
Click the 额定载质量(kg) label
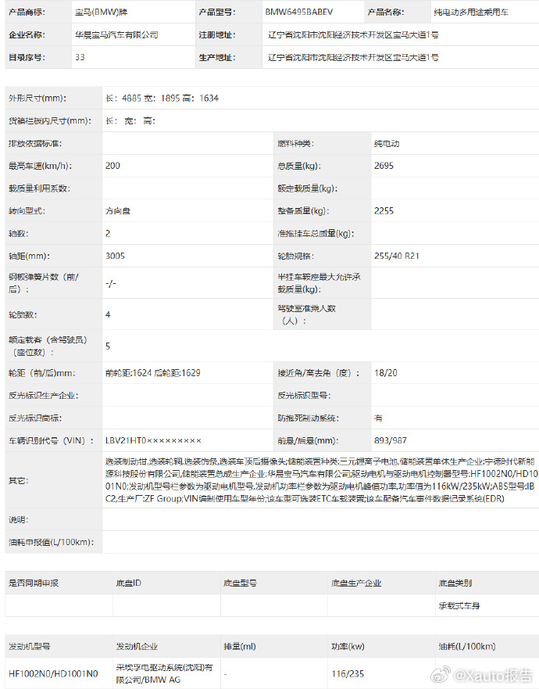(x=307, y=188)
